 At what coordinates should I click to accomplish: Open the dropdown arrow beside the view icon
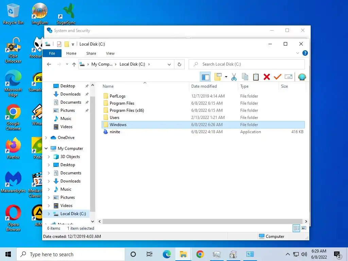(226, 77)
